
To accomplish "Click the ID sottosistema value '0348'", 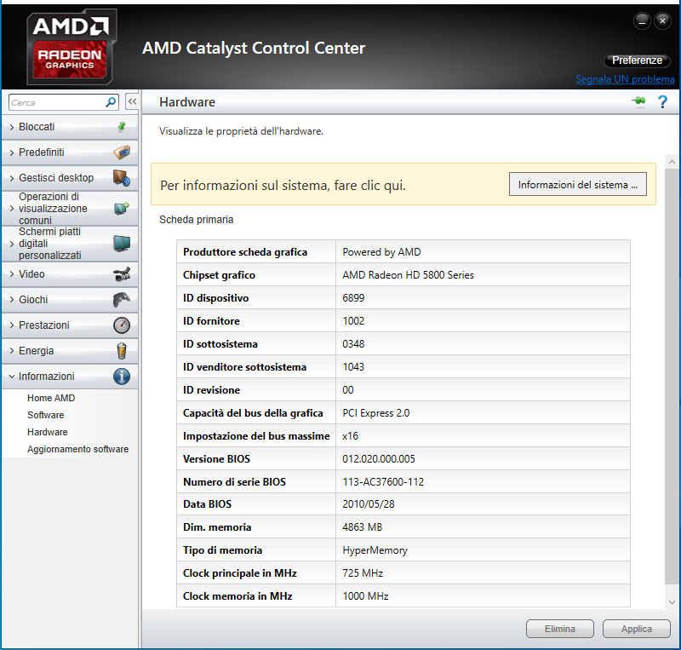I will [353, 344].
